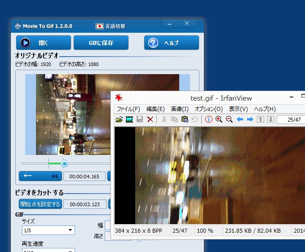Close the Movie To Gif window
The height and width of the screenshot is (252, 305).
187,23
